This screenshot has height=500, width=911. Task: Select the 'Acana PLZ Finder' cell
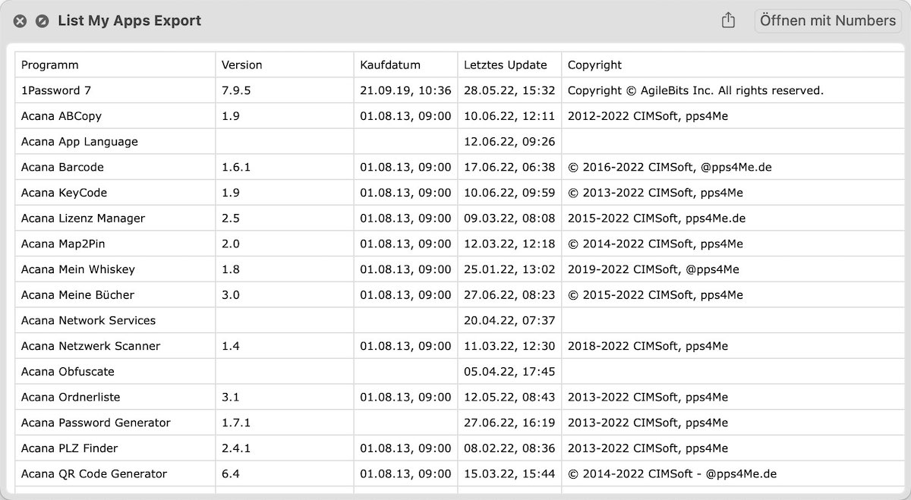click(x=115, y=448)
